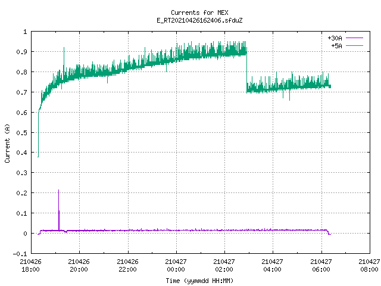Click the y-axis tick label 0.5
The height and width of the screenshot is (286, 381).
(21, 133)
